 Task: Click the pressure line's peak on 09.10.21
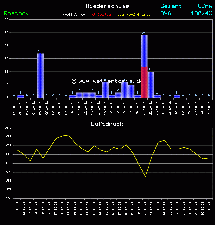[x=69, y=135]
